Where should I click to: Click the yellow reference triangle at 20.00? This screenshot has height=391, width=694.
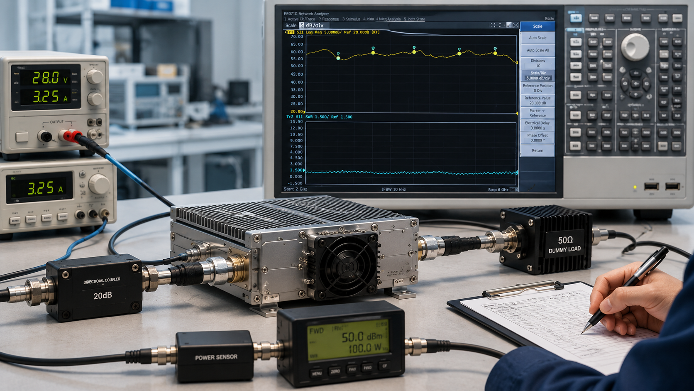305,112
